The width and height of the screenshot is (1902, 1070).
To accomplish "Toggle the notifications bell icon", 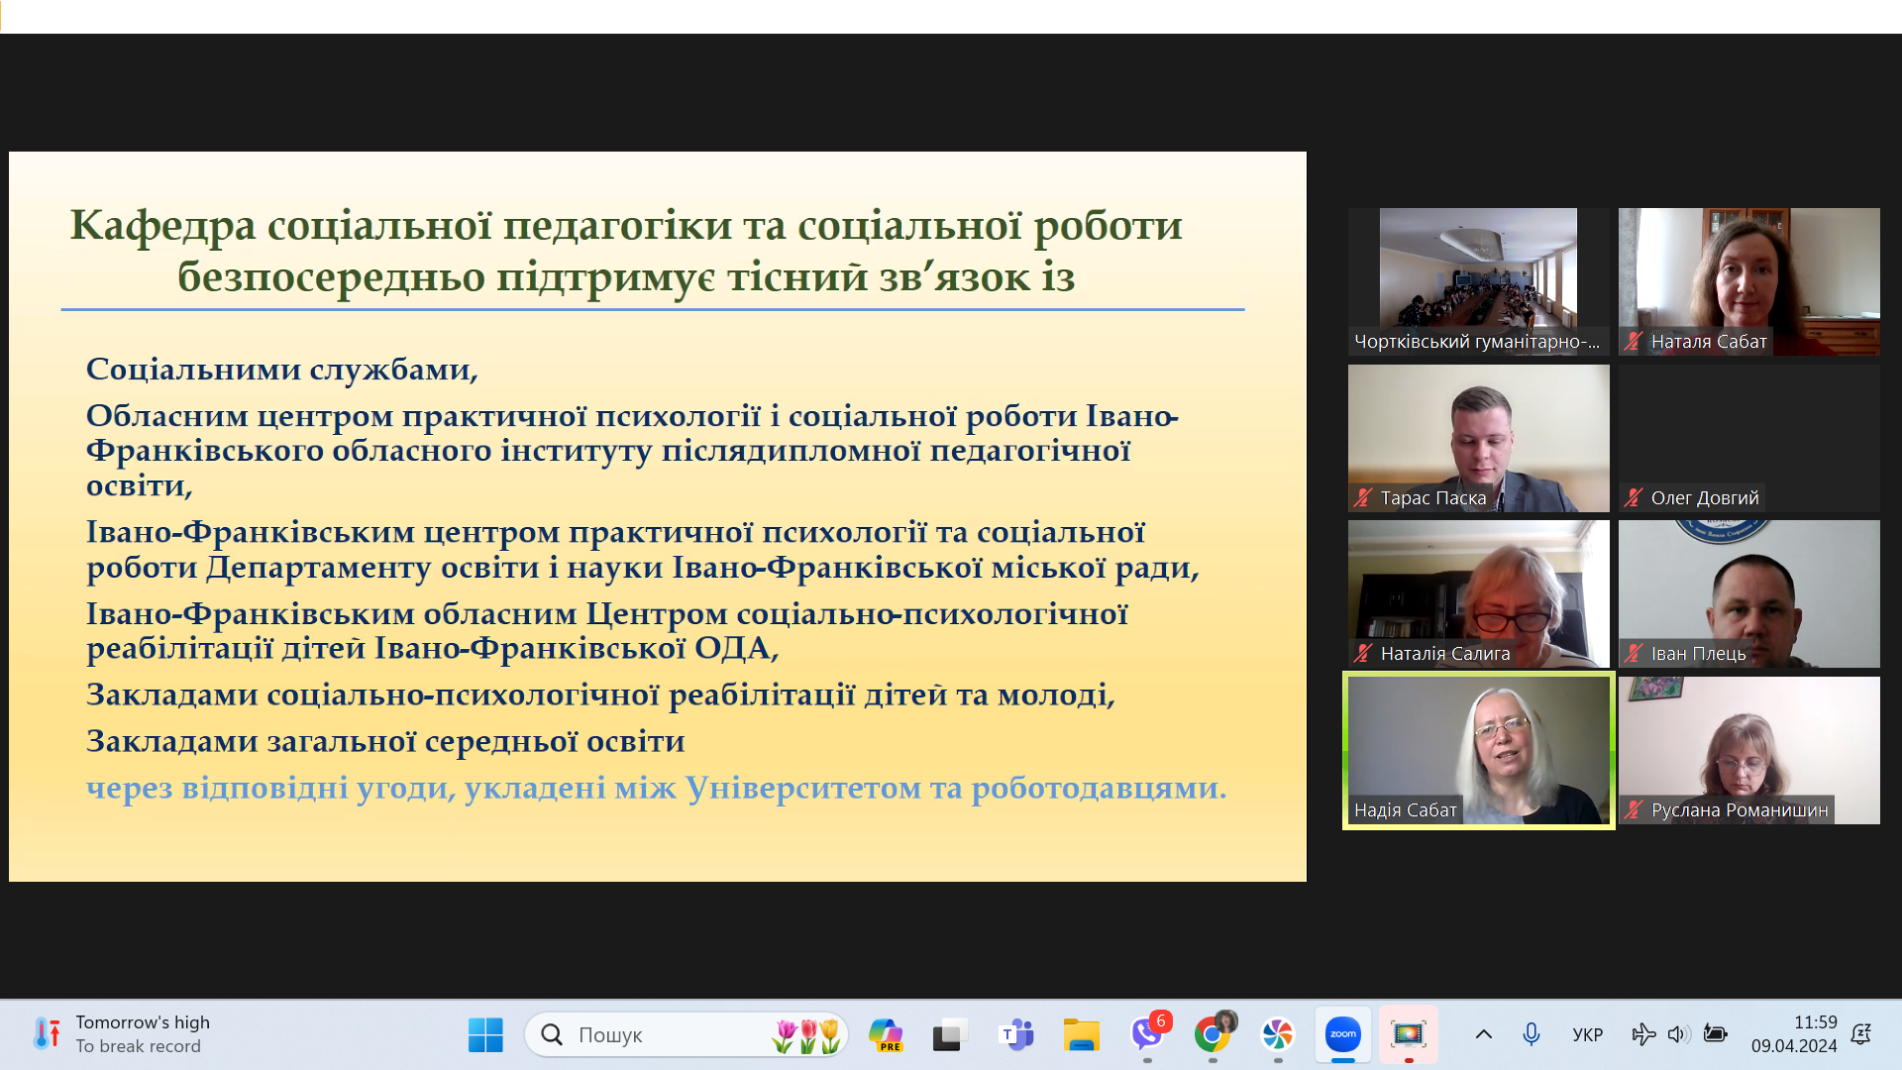I will pyautogui.click(x=1860, y=1034).
